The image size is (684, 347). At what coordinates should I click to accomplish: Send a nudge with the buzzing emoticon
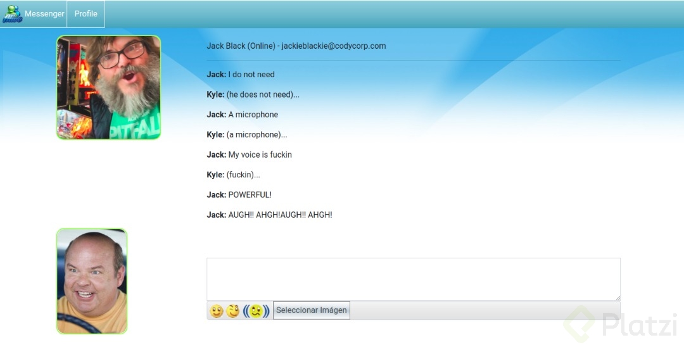click(x=256, y=311)
